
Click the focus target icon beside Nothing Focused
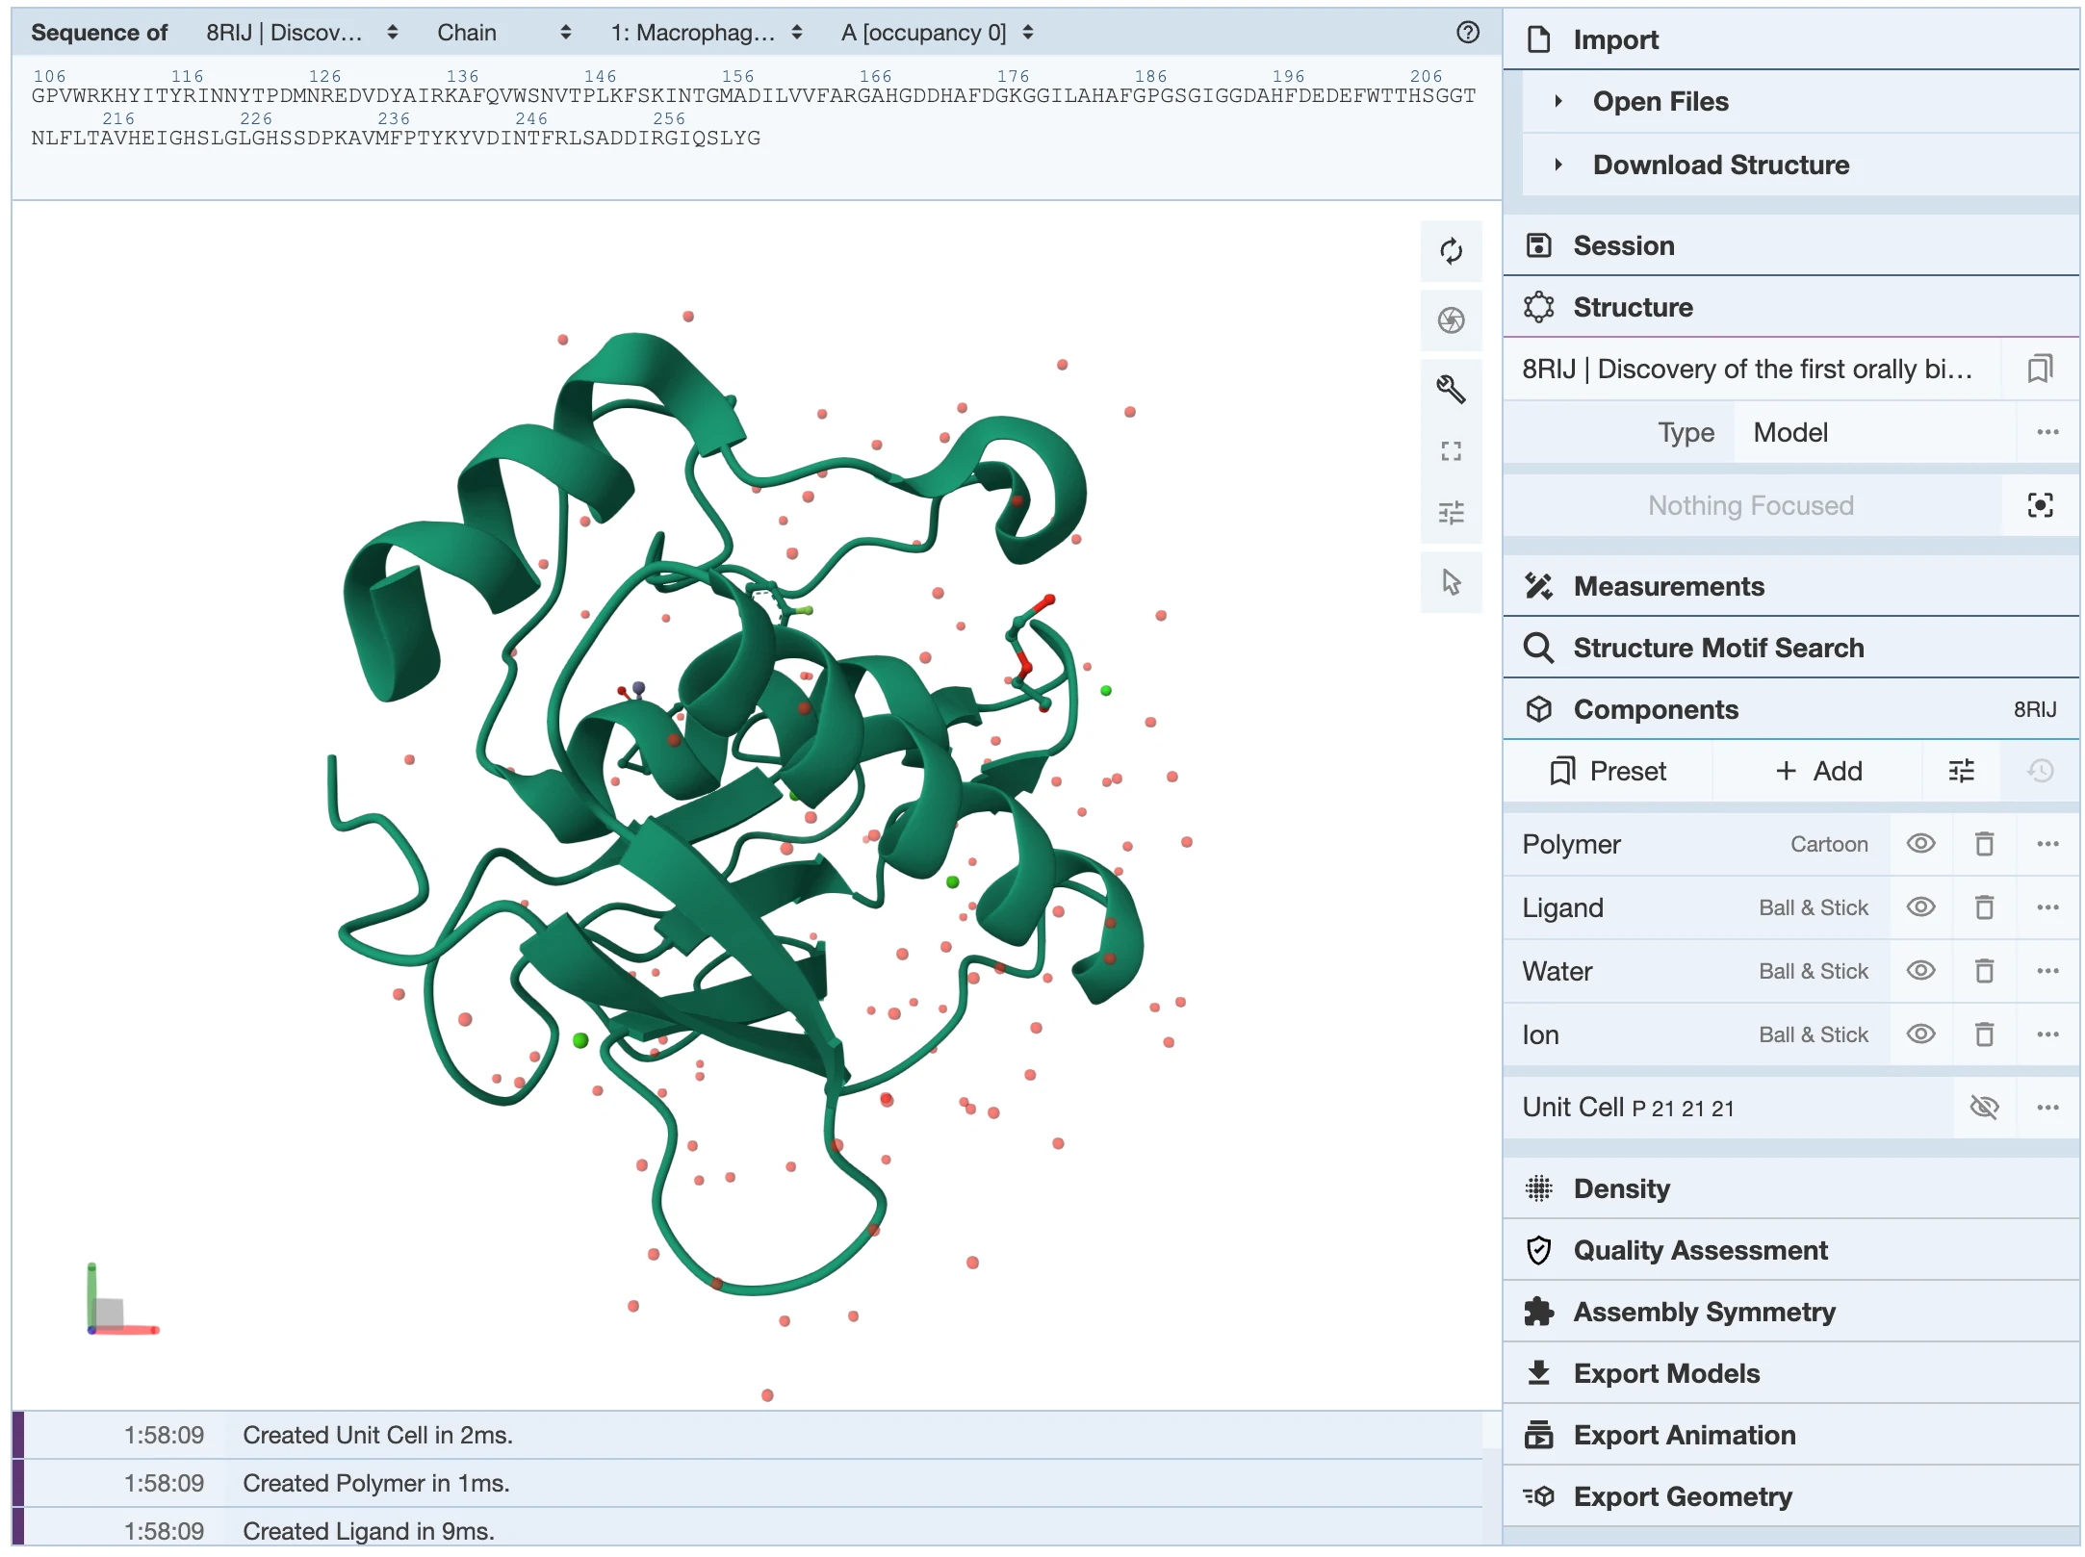pos(2040,505)
